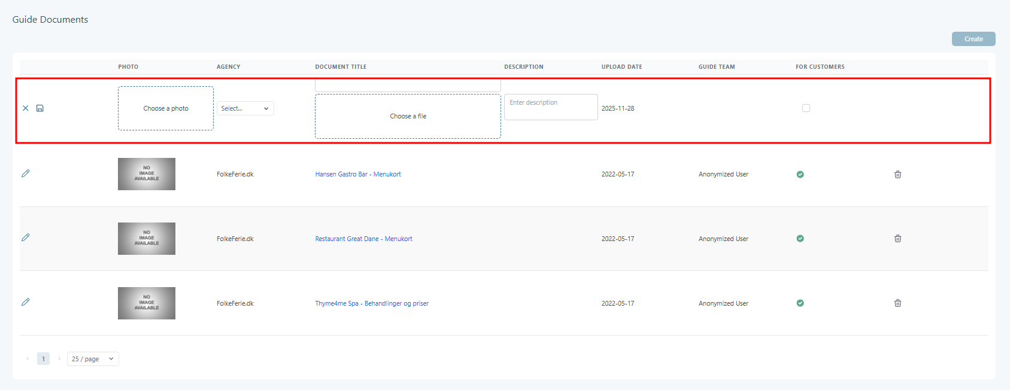The width and height of the screenshot is (1010, 390).
Task: Edit the Thyme4me Spa document row
Action: tap(26, 302)
